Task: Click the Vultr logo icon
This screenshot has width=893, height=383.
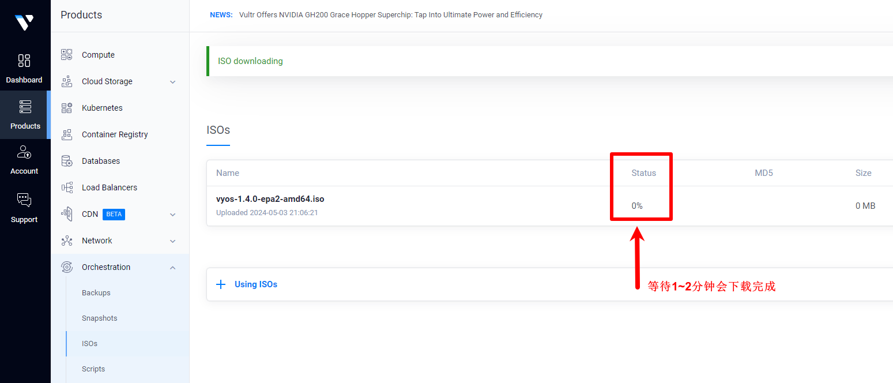Action: (x=24, y=22)
